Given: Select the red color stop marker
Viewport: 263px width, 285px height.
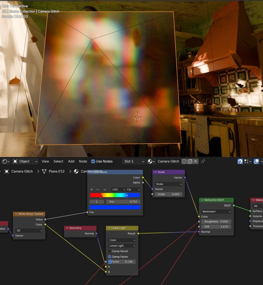Looking at the screenshot, I should tap(101, 196).
